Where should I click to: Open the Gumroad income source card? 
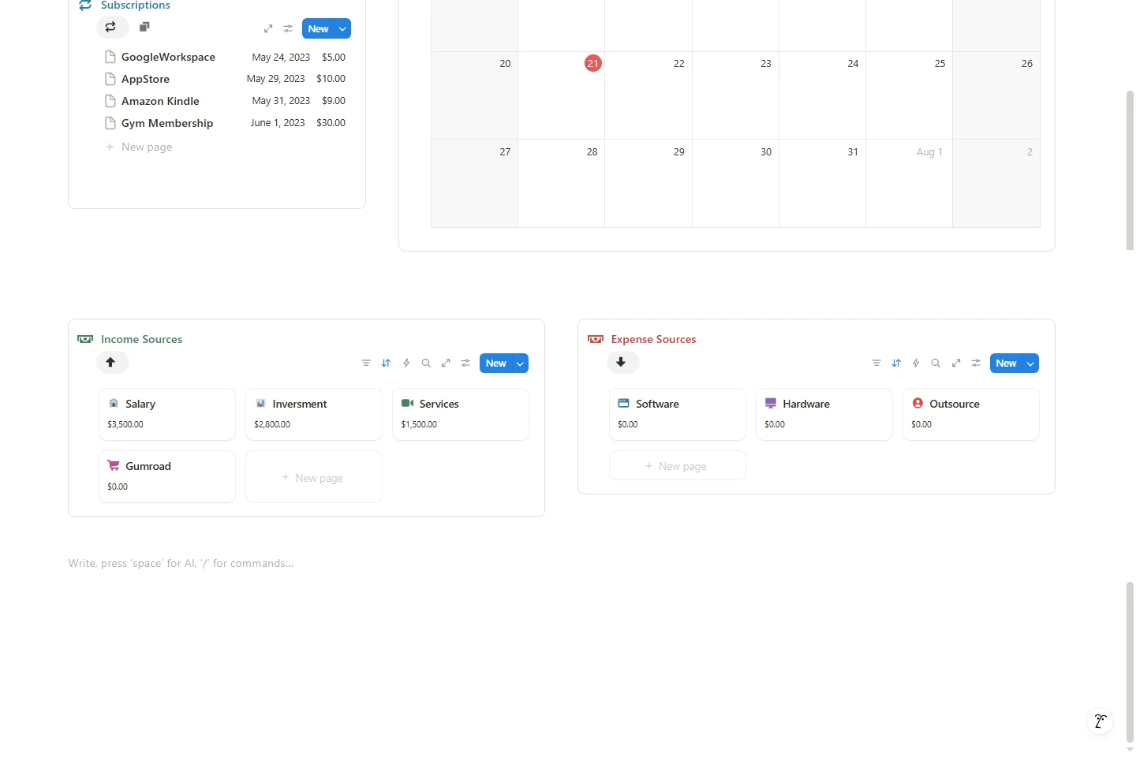click(x=166, y=476)
